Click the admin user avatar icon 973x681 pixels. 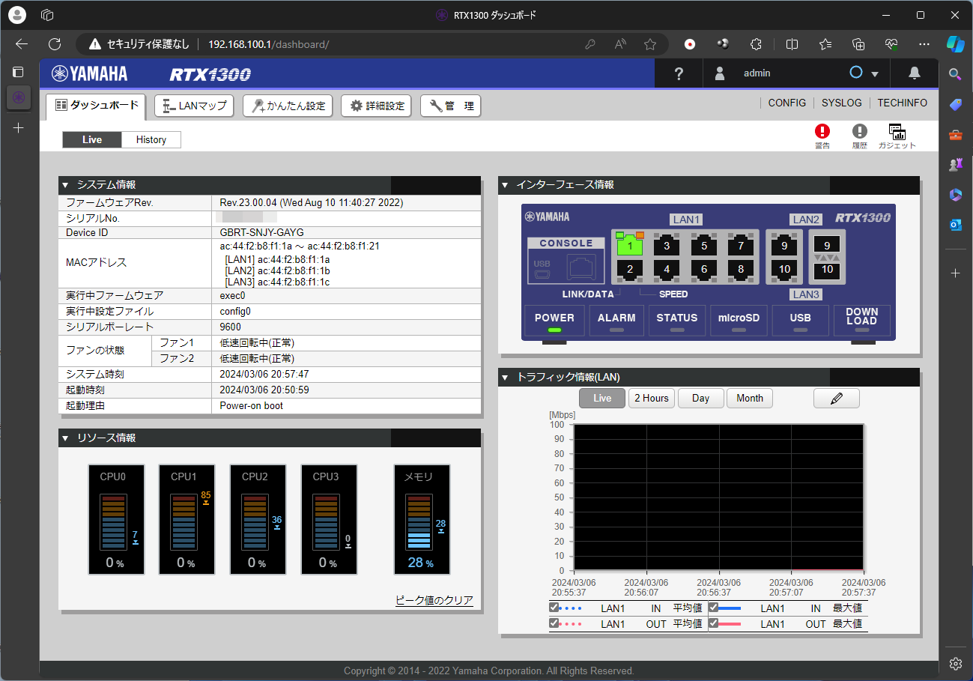click(720, 73)
